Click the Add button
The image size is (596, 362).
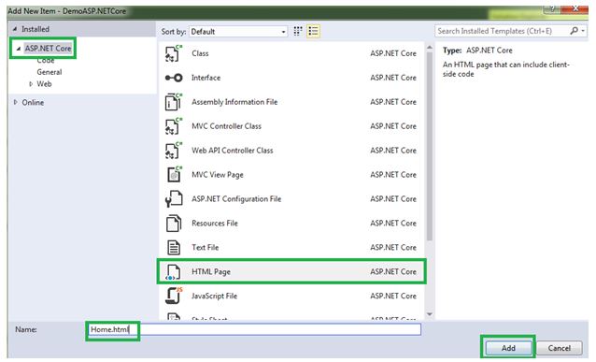tap(508, 348)
